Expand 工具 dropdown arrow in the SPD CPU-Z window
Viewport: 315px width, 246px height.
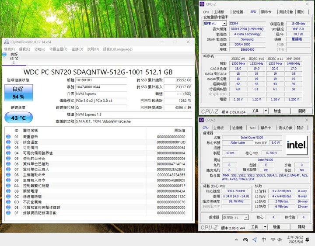click(266, 111)
